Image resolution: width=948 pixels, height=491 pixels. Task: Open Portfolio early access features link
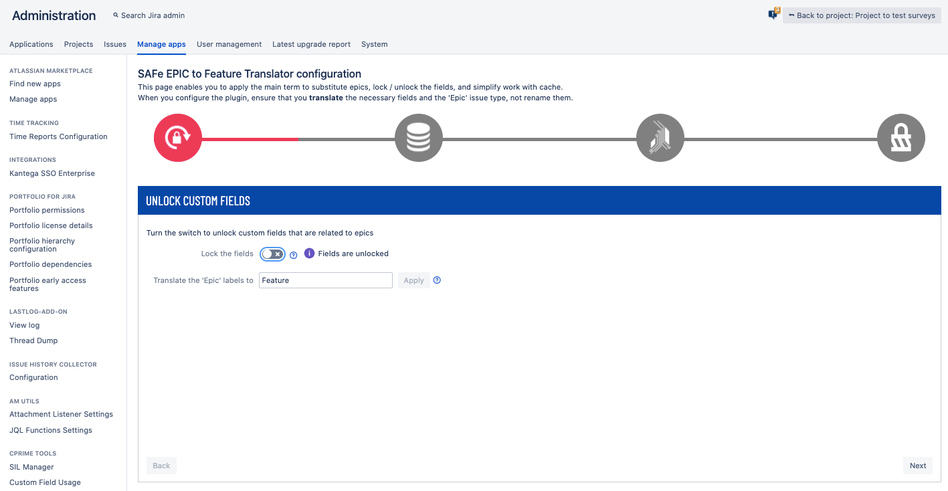48,284
